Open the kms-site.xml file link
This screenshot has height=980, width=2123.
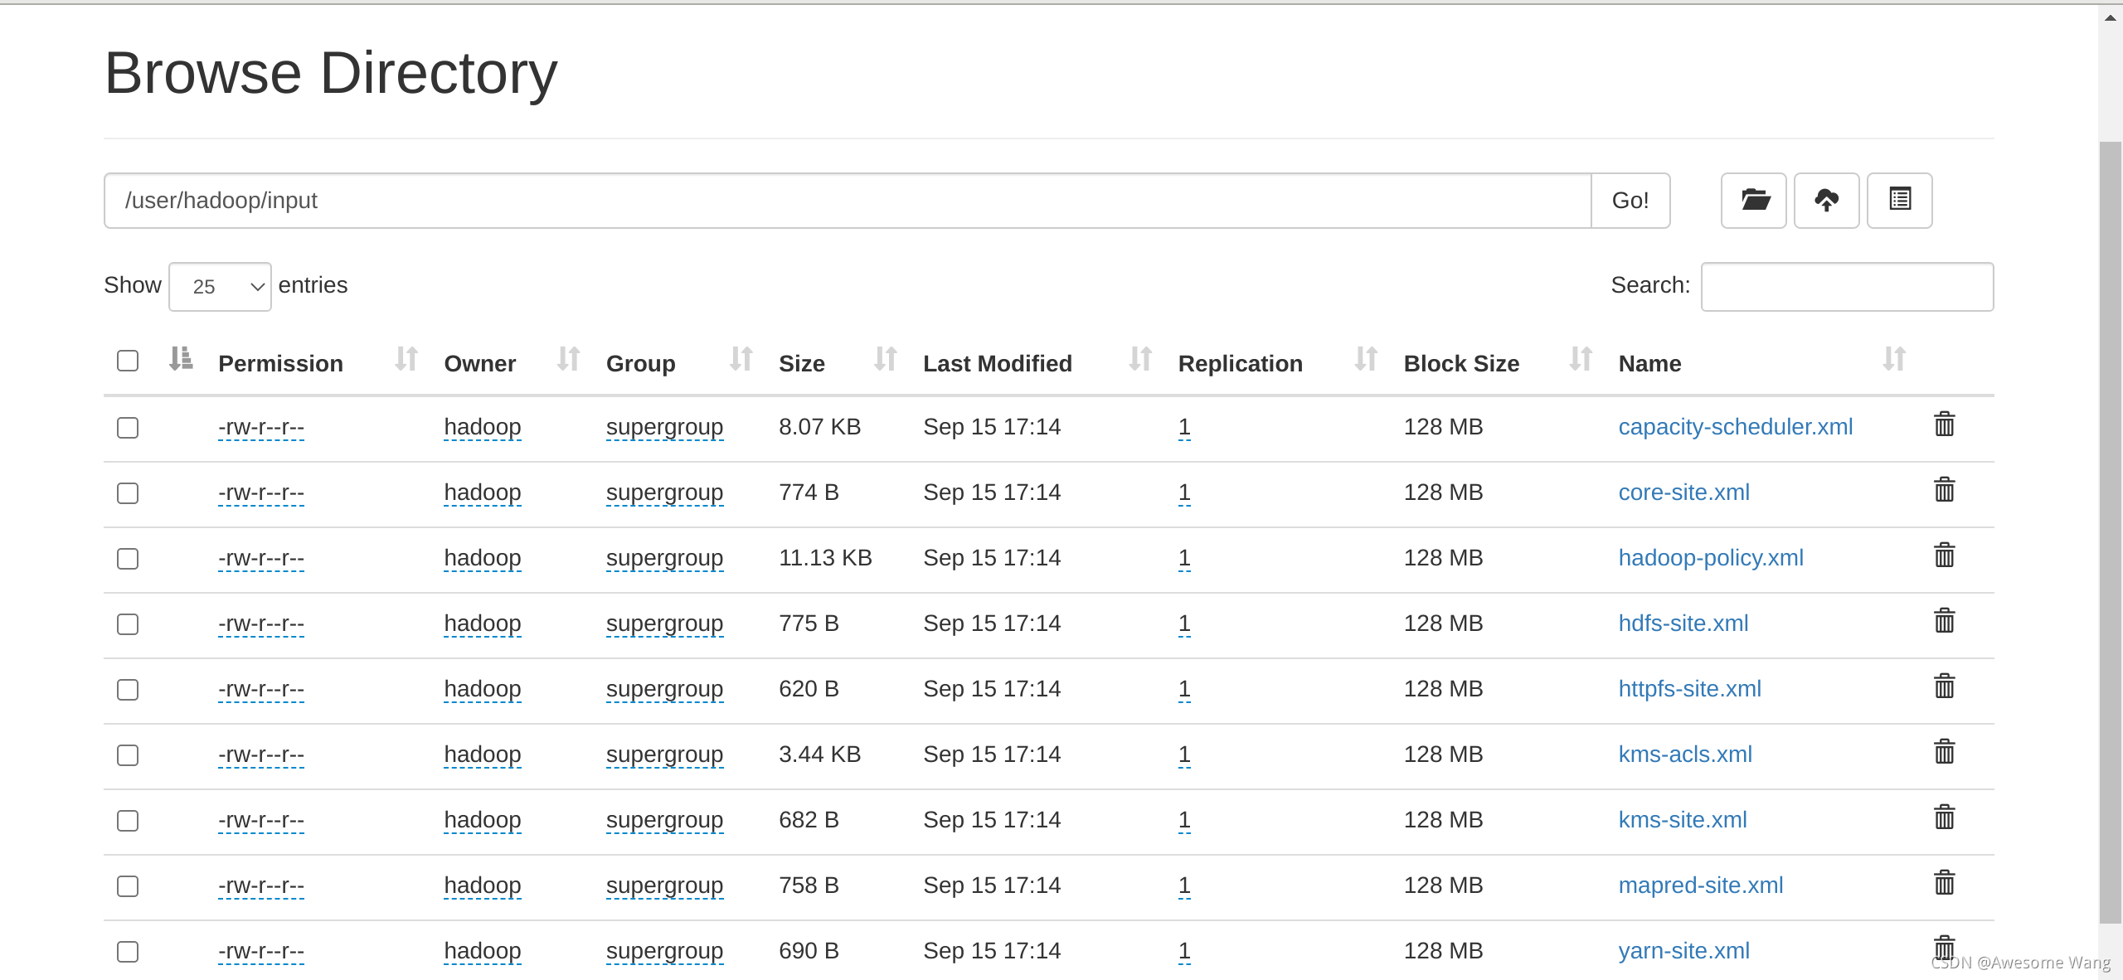1683,820
